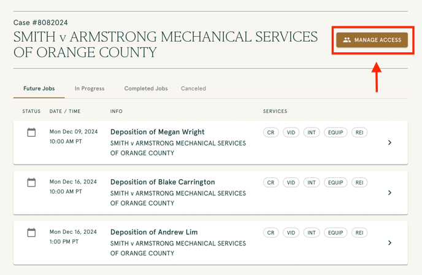The height and width of the screenshot is (275, 422).
Task: Click calendar icon for Andrew Lim deposition
Action: pyautogui.click(x=31, y=233)
